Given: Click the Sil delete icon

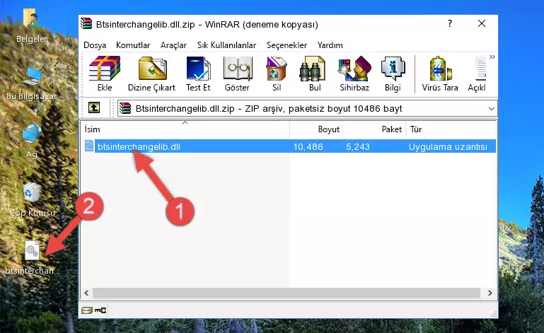Looking at the screenshot, I should (277, 74).
